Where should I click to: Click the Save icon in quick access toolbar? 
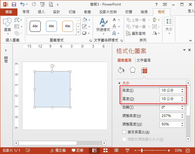click(x=14, y=4)
